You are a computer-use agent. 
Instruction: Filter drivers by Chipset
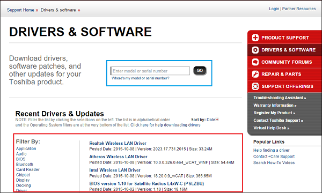(x=23, y=175)
